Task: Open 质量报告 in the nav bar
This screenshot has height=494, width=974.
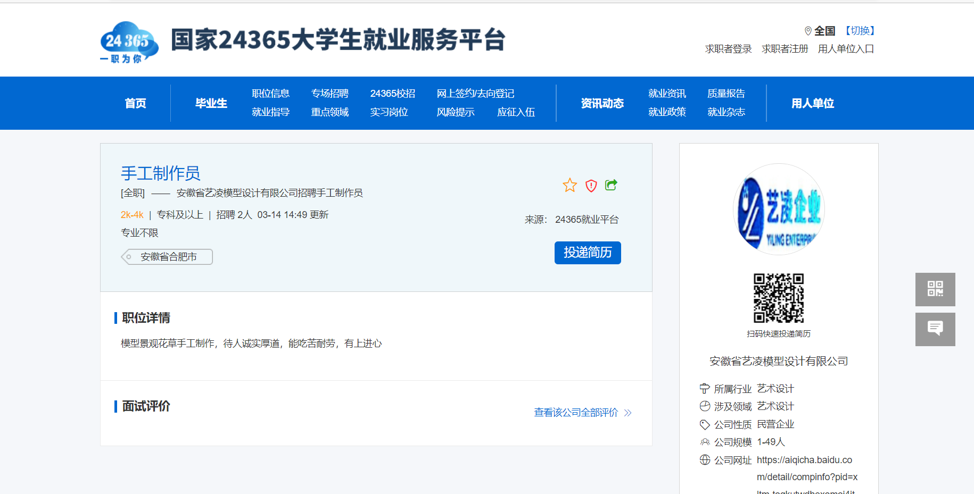Action: [x=726, y=94]
